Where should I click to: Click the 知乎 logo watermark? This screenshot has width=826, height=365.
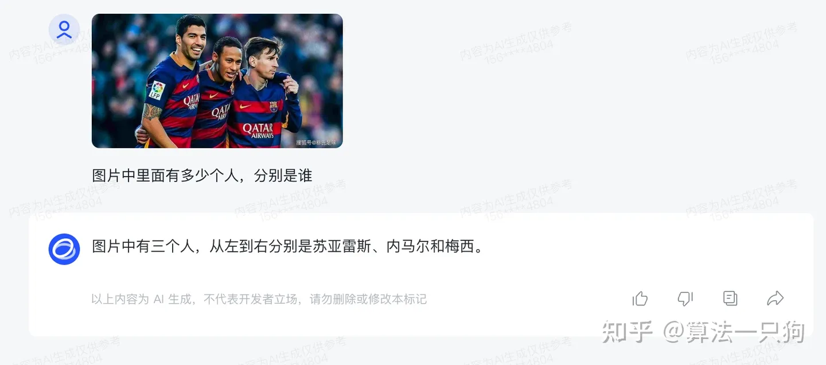pyautogui.click(x=628, y=332)
